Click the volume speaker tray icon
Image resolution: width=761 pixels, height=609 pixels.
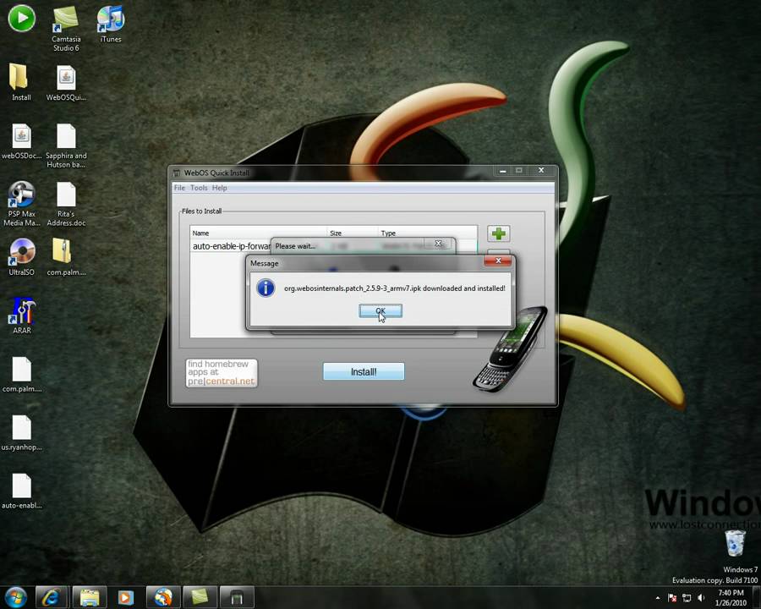tap(700, 598)
